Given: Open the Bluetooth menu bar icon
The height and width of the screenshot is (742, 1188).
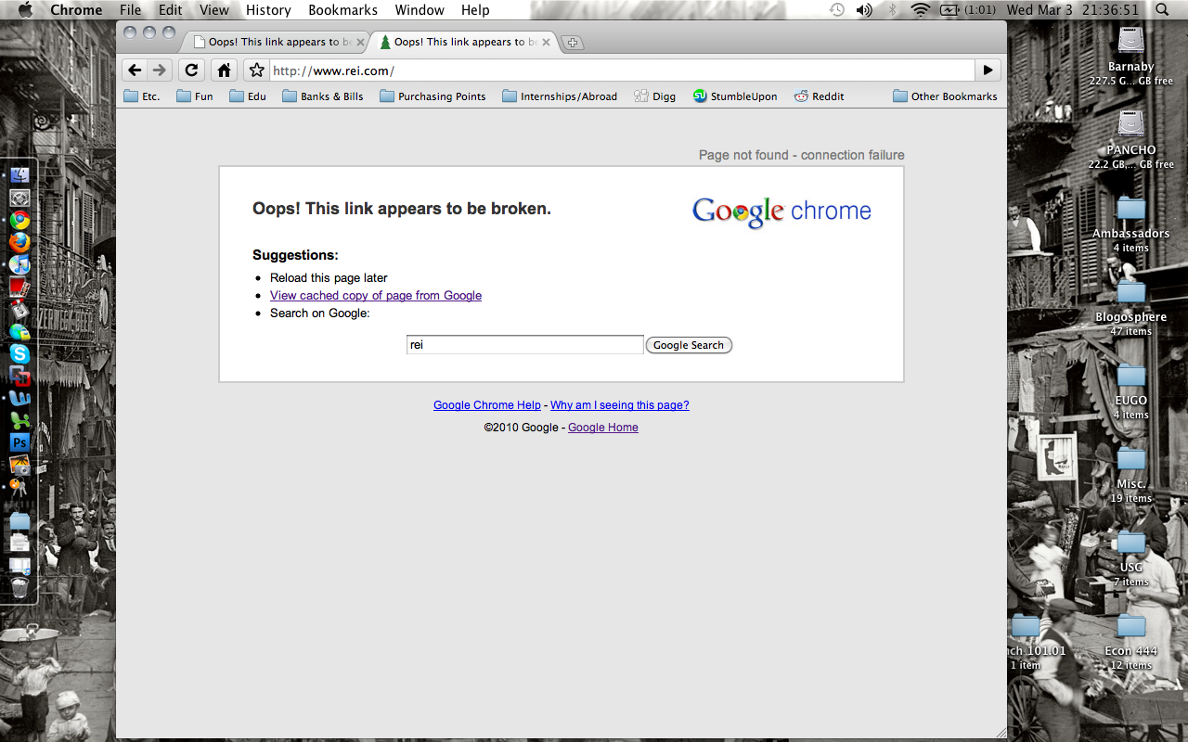Looking at the screenshot, I should [x=893, y=10].
